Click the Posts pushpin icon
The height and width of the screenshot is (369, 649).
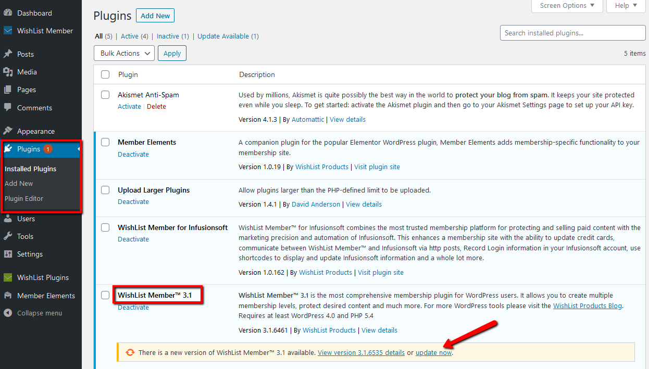click(8, 54)
